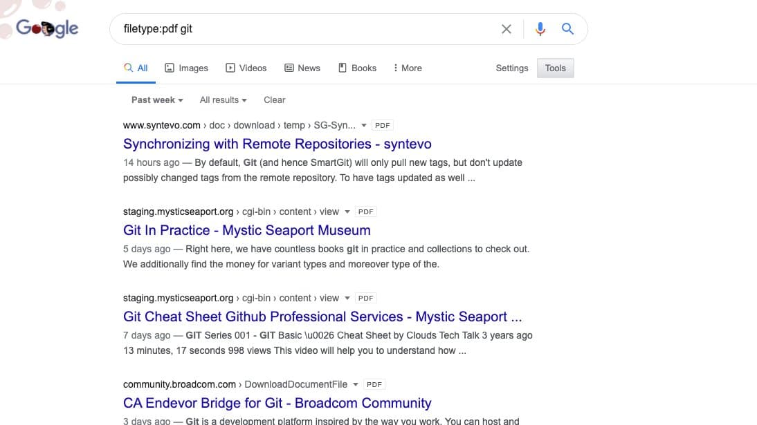757x425 pixels.
Task: Select the Images tab icon
Action: [x=170, y=67]
